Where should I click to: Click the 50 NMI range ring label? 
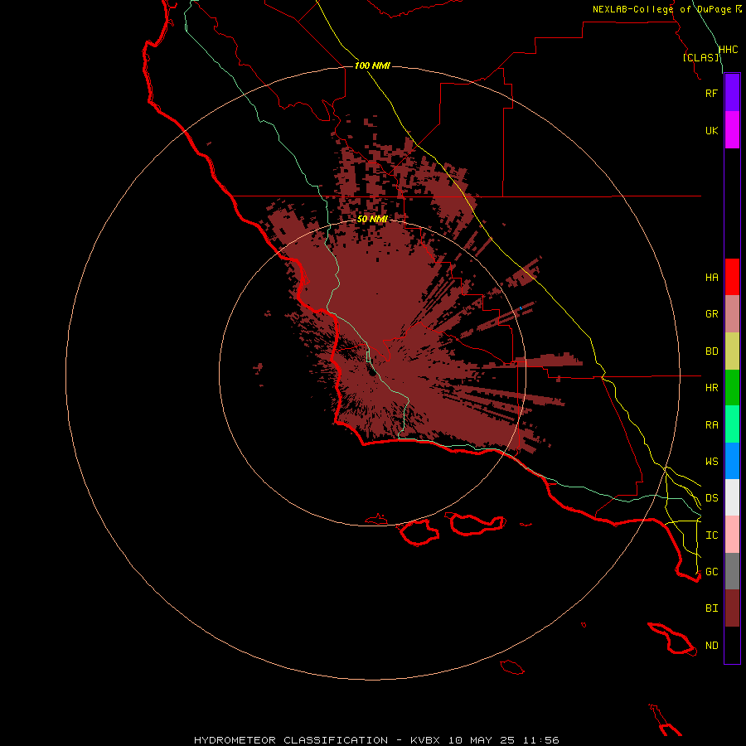tap(372, 220)
